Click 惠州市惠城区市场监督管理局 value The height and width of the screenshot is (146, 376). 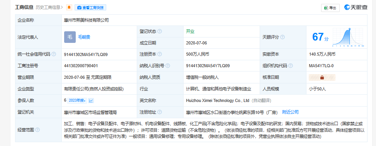pos(90,112)
